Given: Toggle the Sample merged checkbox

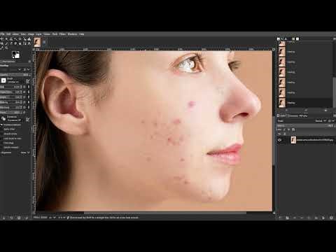Looking at the screenshot, I should click(x=10, y=148).
